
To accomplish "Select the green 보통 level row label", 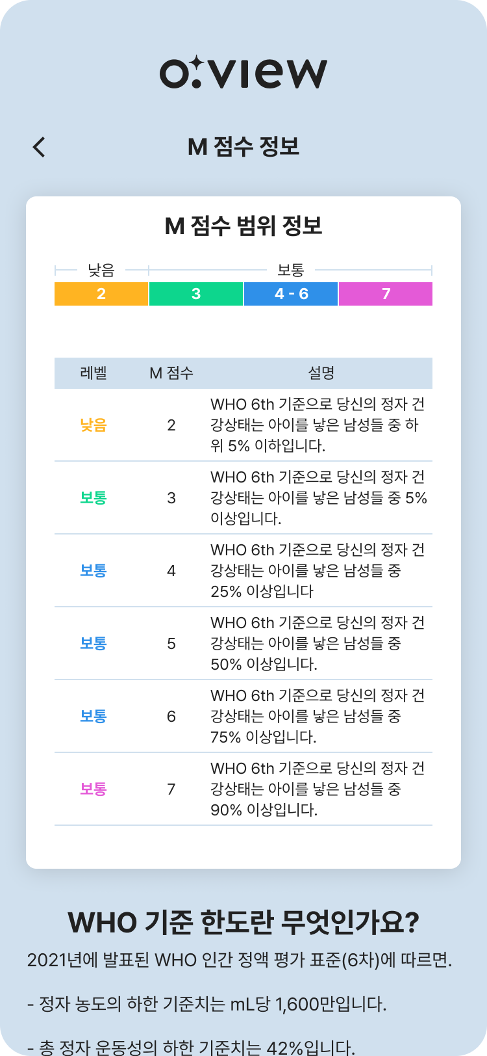I will pyautogui.click(x=94, y=498).
